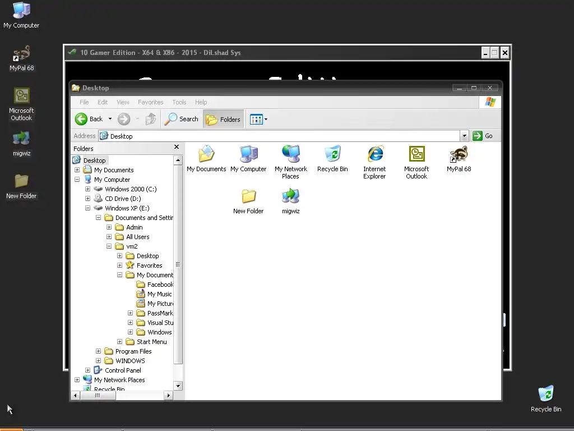Open the Favorites menu
This screenshot has width=574, height=431.
[x=150, y=102]
